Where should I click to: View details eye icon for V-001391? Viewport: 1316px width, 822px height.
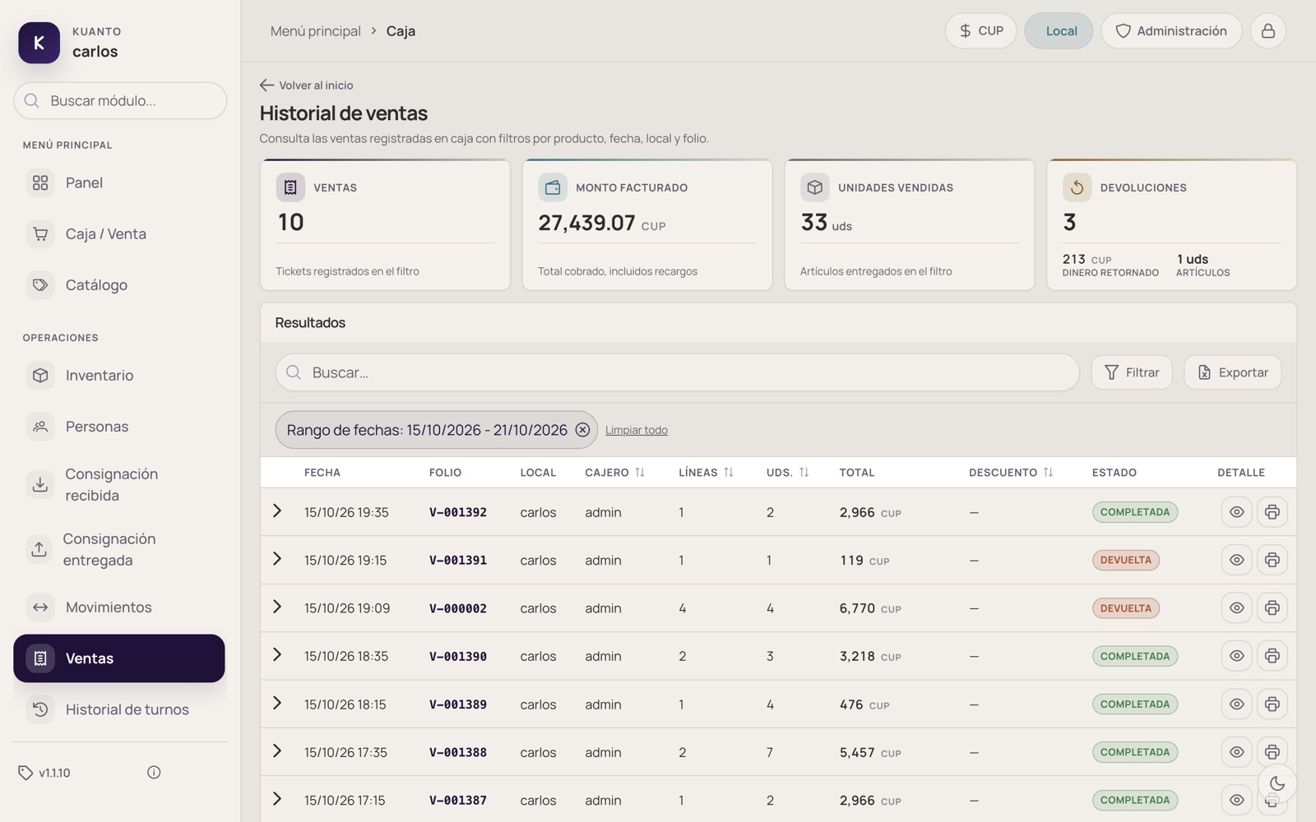click(1236, 560)
